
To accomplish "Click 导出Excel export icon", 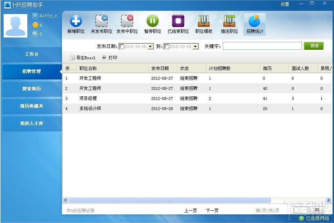I will 72,57.
